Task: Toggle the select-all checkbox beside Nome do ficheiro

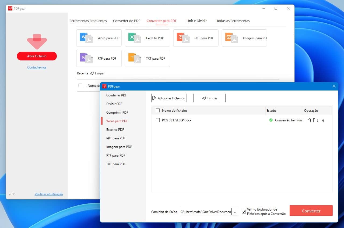Action: [x=158, y=110]
